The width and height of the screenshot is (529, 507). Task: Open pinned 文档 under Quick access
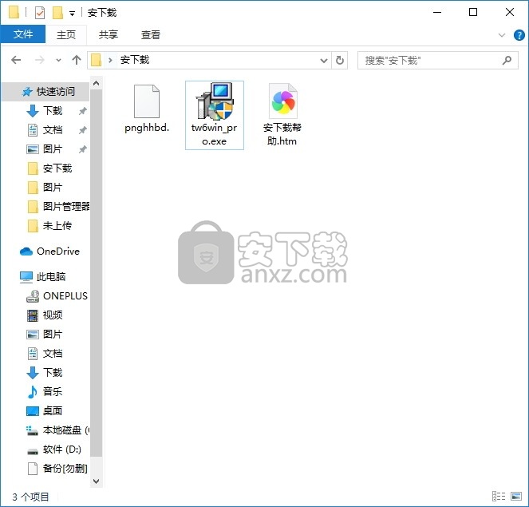click(53, 130)
